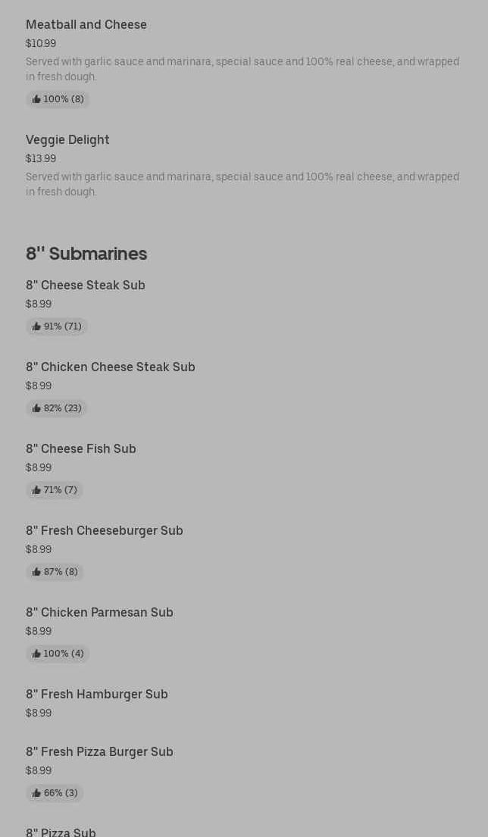Image resolution: width=488 pixels, height=837 pixels.
Task: Click thumbs-up icon under 8" Chicken Parmesan Sub
Action: point(36,654)
